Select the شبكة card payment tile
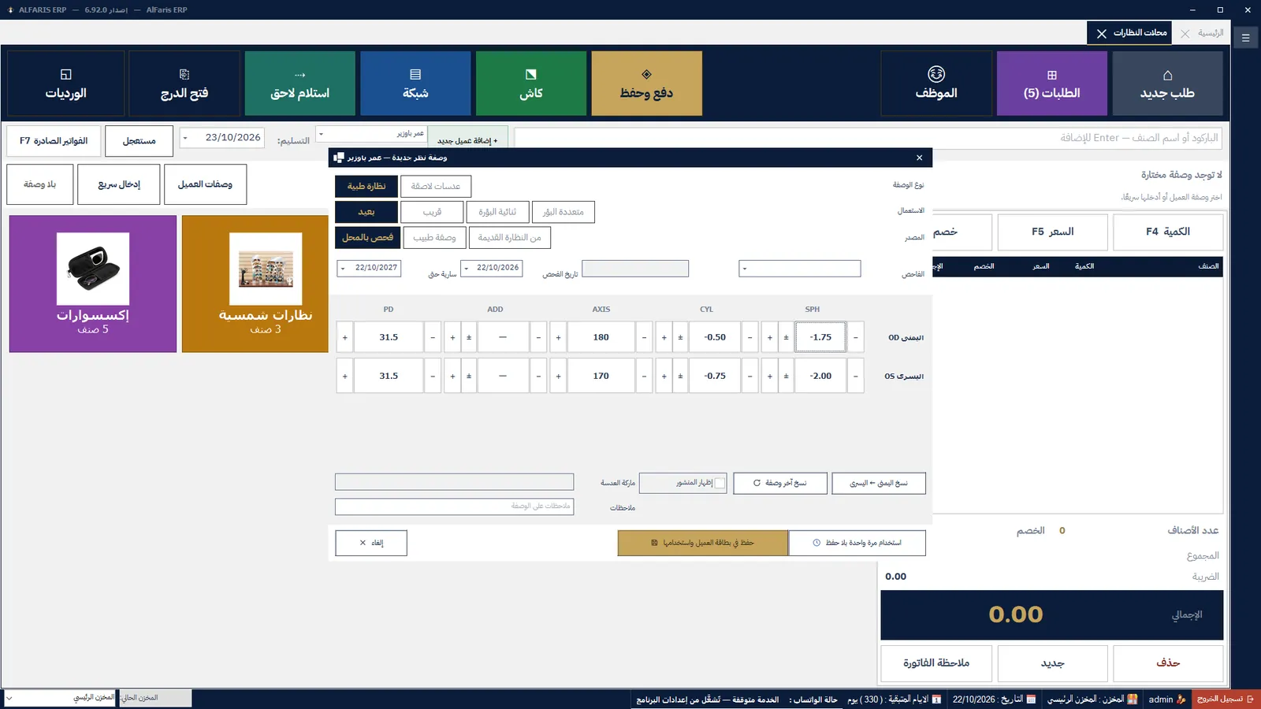1261x709 pixels. tap(415, 84)
